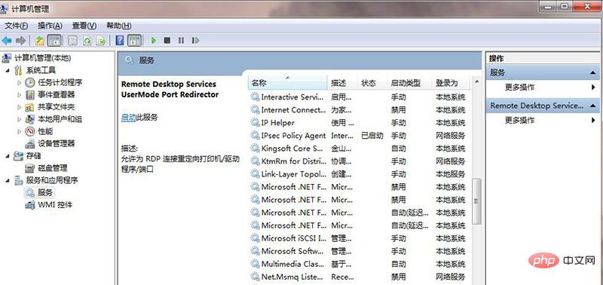Click the 共享文件夹 icon in tree
Viewport: 603px width, 285px height.
[30, 107]
